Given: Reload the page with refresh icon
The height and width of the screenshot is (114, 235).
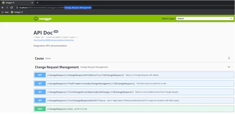Looking at the screenshot, I should (12, 8).
